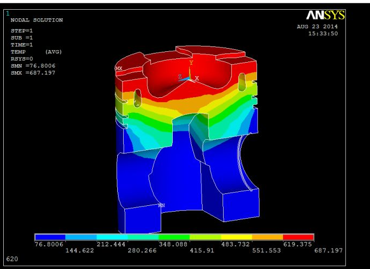Click the STEP=1 label

click(22, 31)
